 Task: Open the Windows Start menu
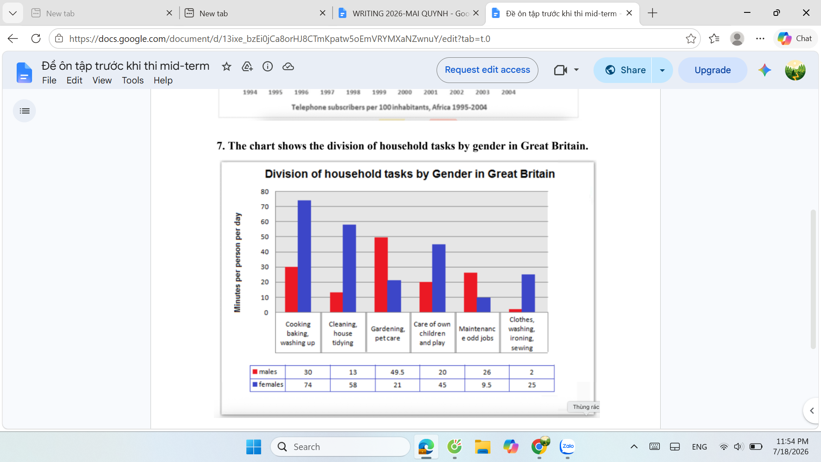[x=254, y=447]
